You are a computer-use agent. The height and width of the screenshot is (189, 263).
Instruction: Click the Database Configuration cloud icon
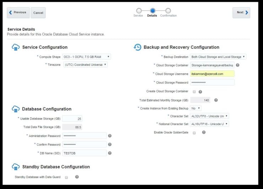(x=16, y=109)
